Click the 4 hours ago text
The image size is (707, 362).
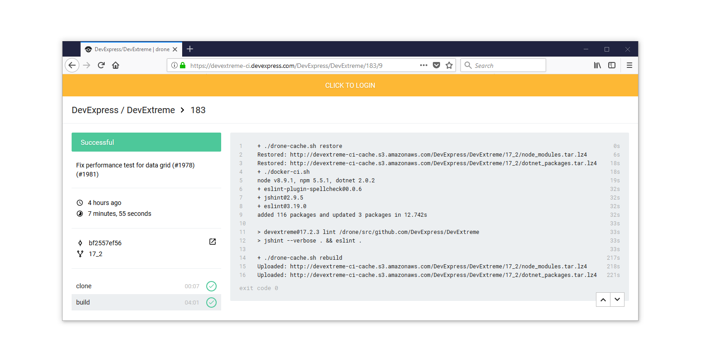click(105, 203)
